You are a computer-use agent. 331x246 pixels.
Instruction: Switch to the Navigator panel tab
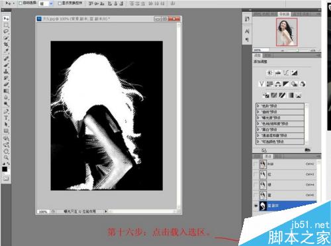coord(284,14)
